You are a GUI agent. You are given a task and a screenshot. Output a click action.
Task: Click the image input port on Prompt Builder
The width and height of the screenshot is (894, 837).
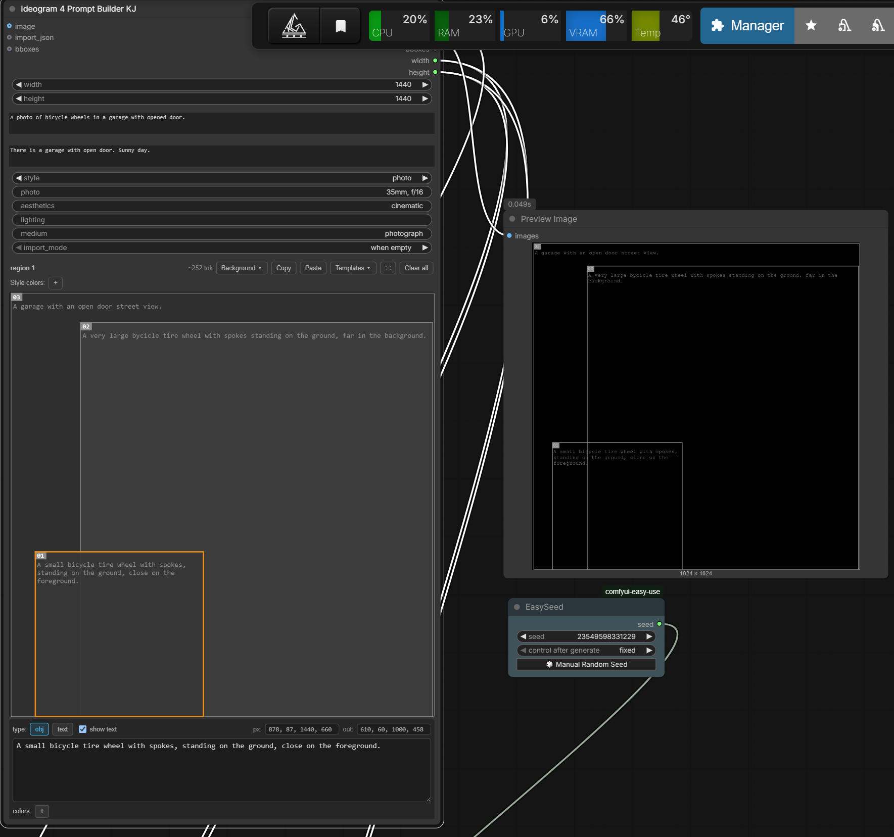[x=10, y=26]
